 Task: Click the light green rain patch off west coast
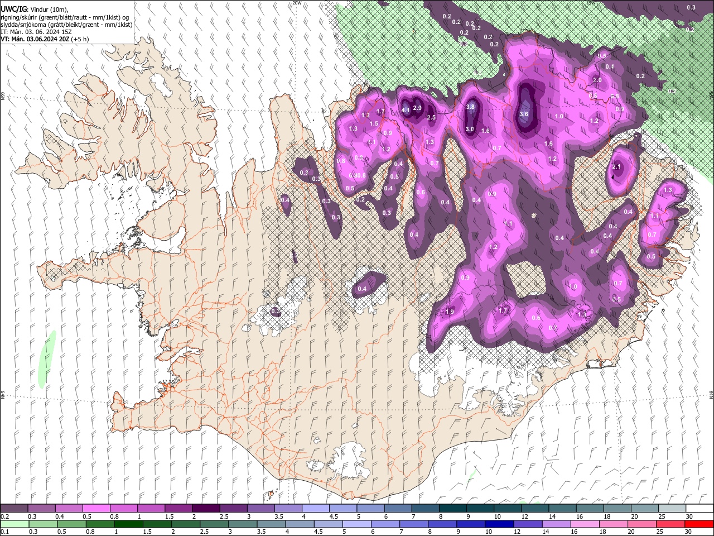tap(47, 358)
